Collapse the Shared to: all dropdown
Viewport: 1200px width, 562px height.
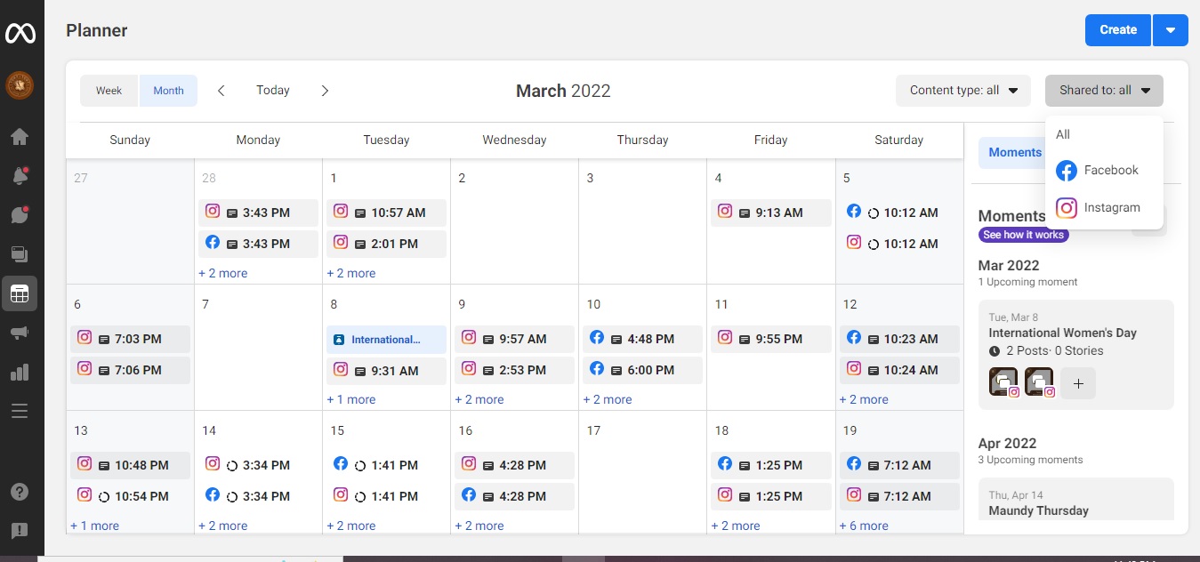1104,91
